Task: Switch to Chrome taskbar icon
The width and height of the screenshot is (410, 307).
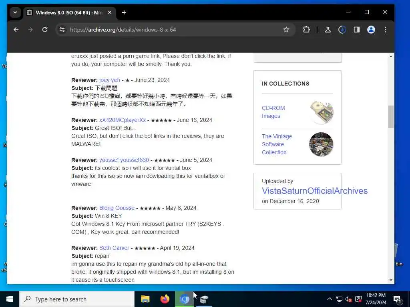Action: [x=184, y=299]
